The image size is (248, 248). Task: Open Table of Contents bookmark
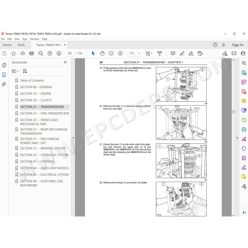pos(32,80)
